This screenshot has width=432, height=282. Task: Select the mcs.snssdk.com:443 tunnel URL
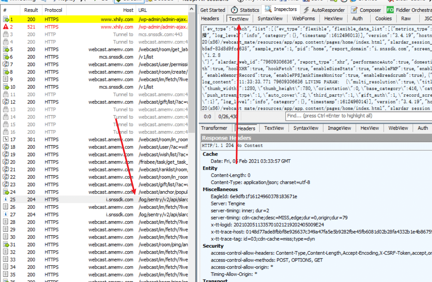coord(160,34)
